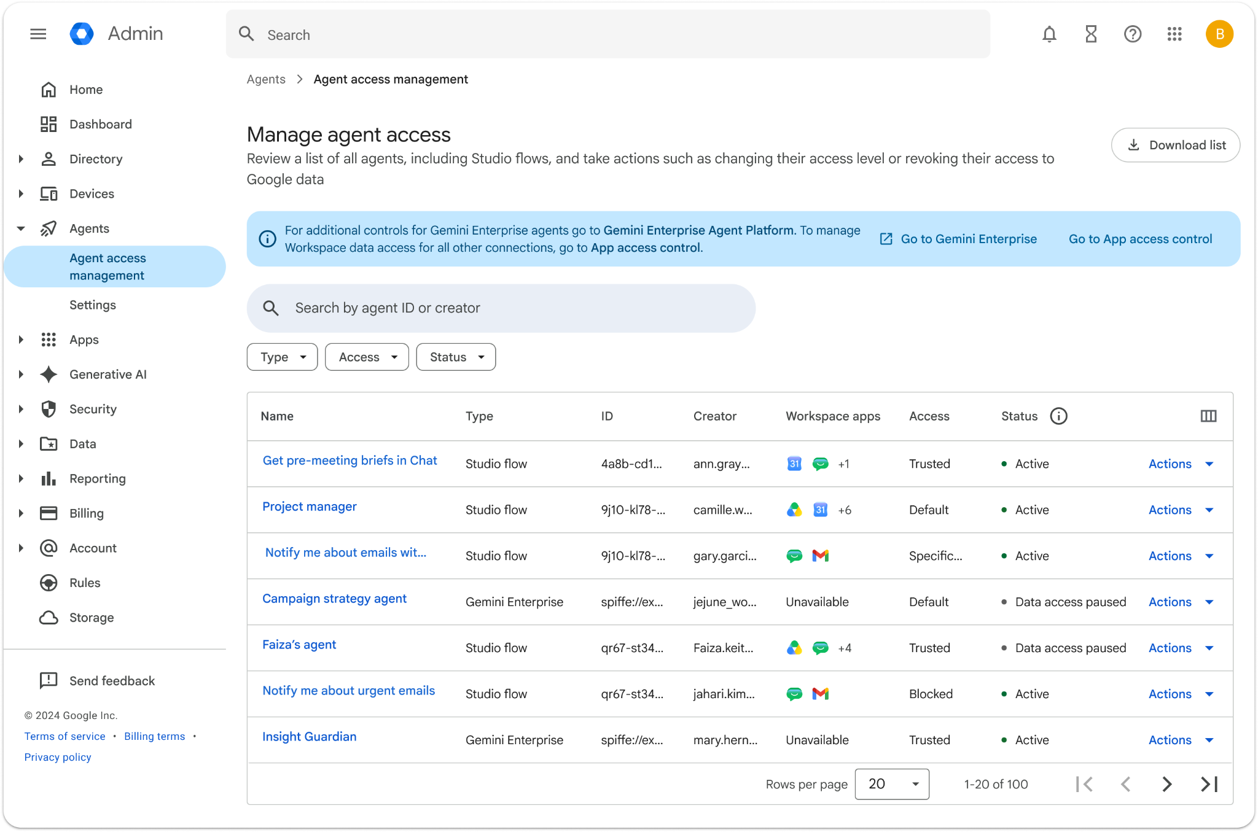The image size is (1258, 832).
Task: Click the Privacy policy link
Action: (x=58, y=757)
